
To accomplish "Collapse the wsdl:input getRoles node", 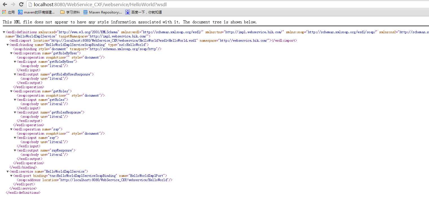I will click(x=15, y=100).
